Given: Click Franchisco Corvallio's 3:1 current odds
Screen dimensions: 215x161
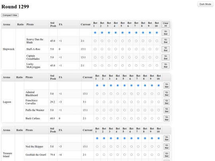Looking at the screenshot, I should point(84,102).
